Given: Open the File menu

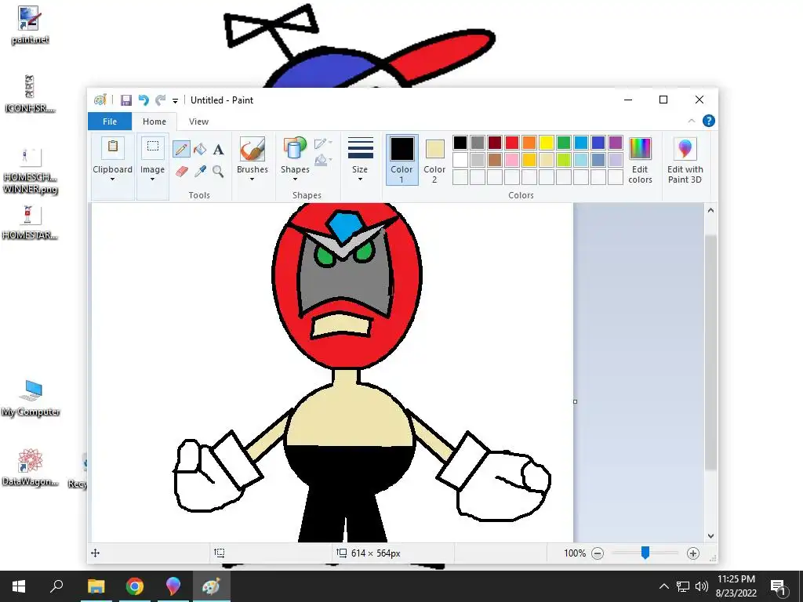Looking at the screenshot, I should tap(110, 121).
